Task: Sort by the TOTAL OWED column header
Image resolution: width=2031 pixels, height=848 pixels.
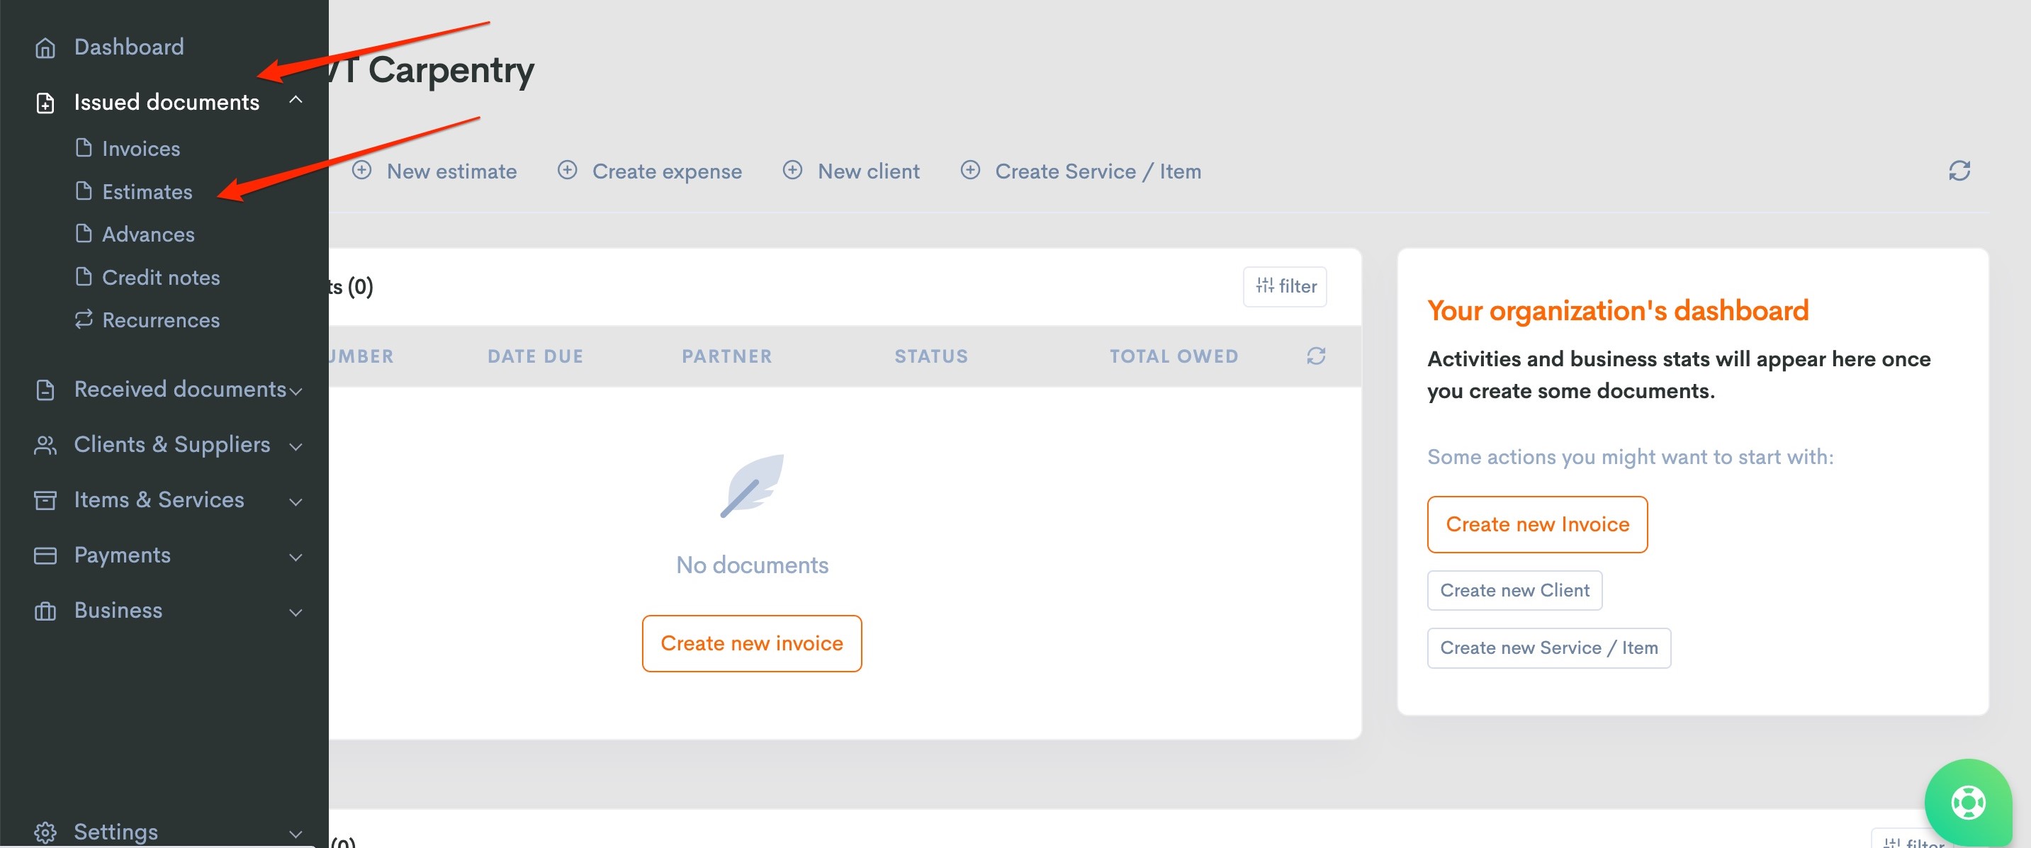Action: 1174,356
